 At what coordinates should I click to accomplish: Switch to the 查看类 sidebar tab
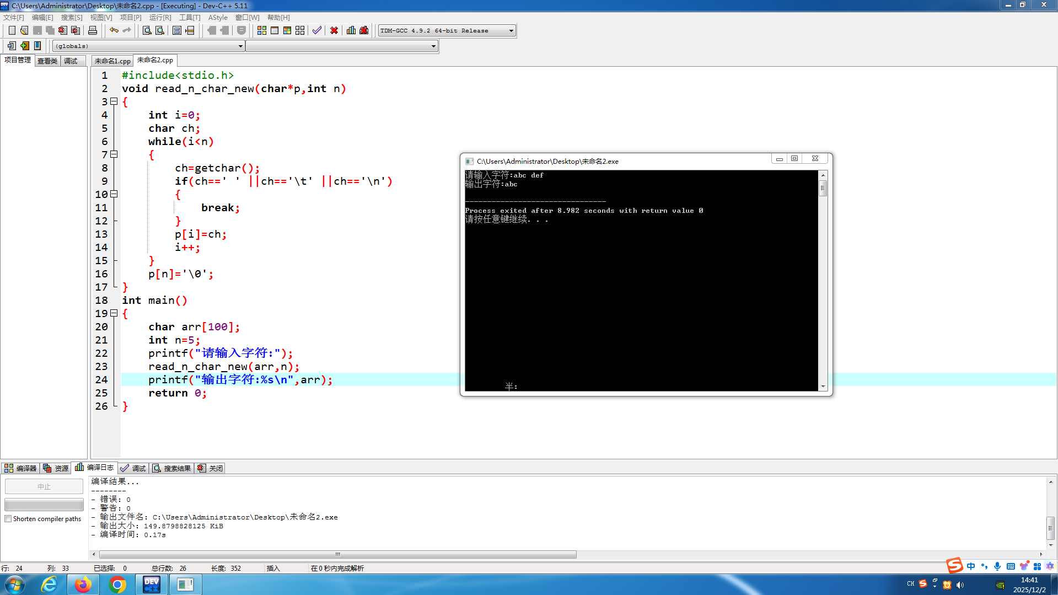pyautogui.click(x=47, y=61)
